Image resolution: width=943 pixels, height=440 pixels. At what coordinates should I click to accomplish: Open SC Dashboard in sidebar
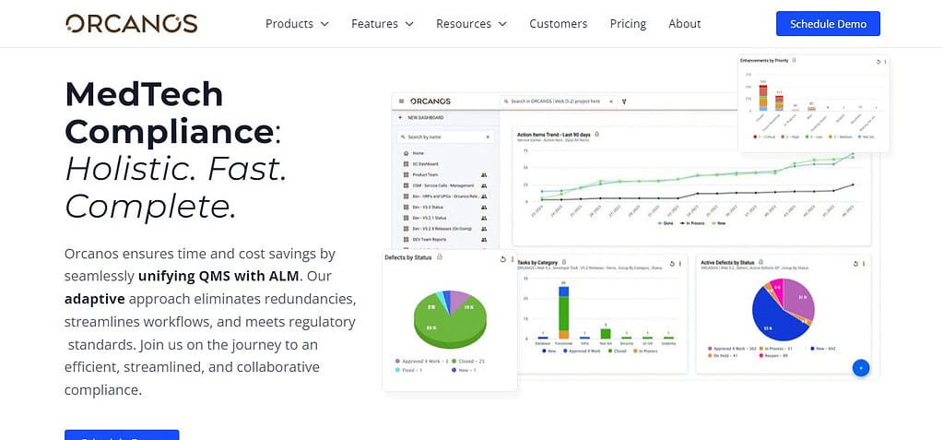[x=425, y=164]
